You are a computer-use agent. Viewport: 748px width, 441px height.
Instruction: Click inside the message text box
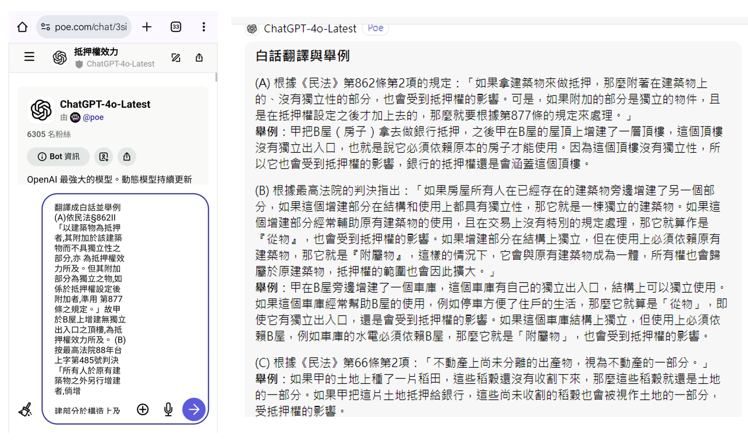coord(125,309)
